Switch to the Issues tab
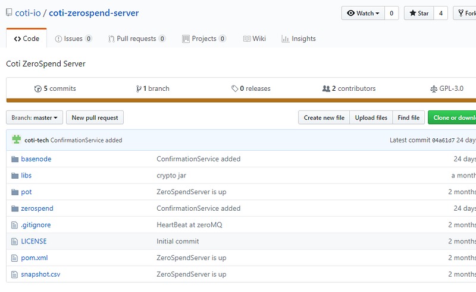The image size is (476, 292). click(x=73, y=39)
